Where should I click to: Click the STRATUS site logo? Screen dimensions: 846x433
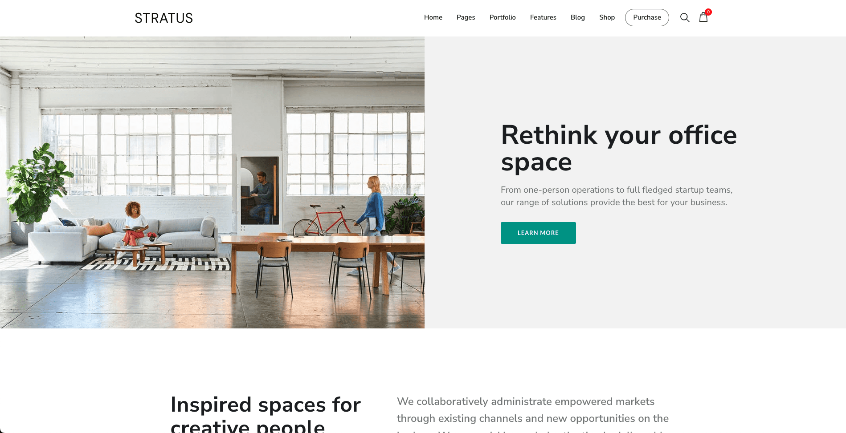[x=164, y=18]
